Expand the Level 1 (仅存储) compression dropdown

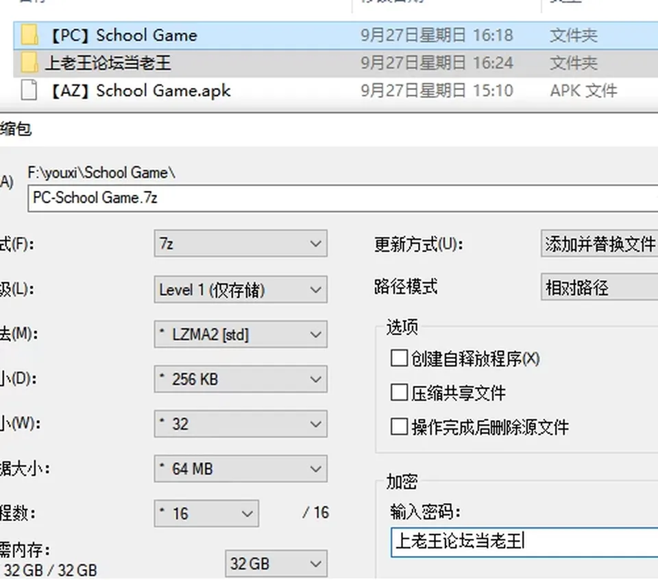[241, 290]
